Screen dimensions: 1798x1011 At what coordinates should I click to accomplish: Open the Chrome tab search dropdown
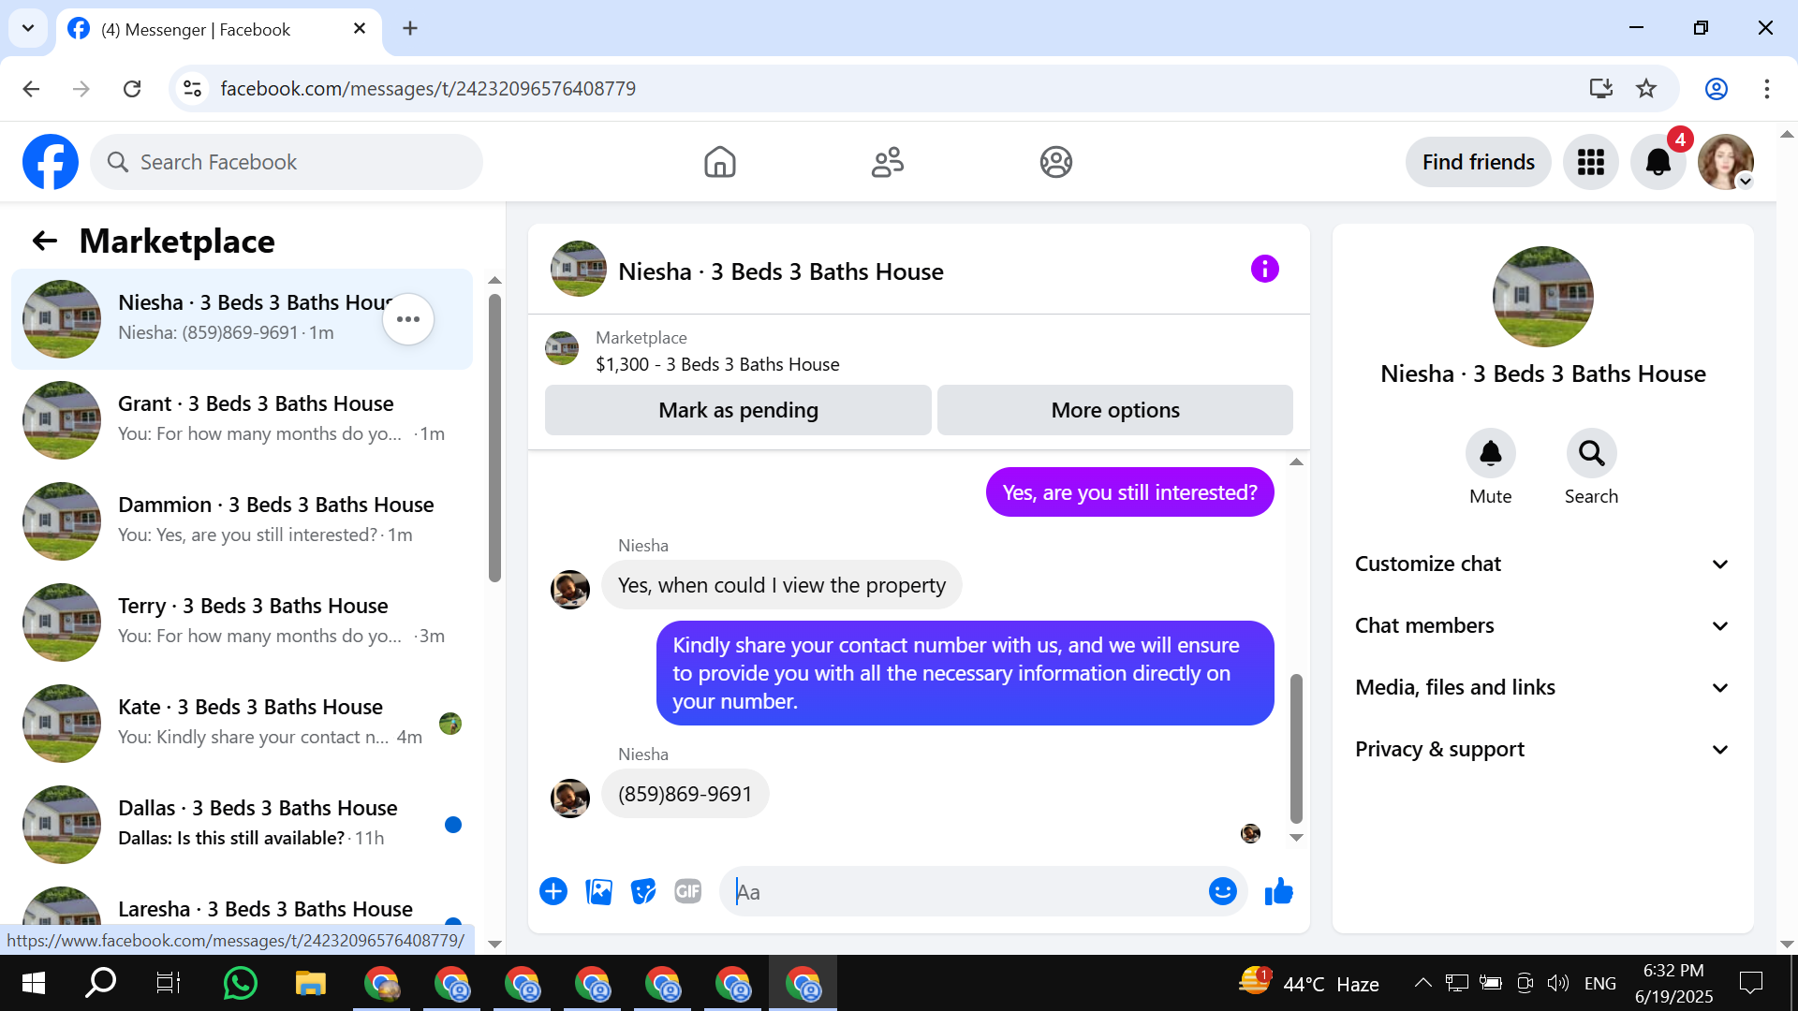[28, 28]
